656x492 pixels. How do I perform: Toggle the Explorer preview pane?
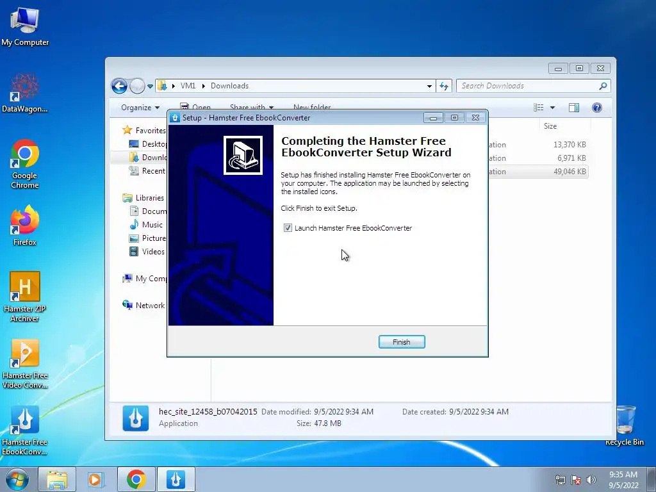(x=574, y=108)
